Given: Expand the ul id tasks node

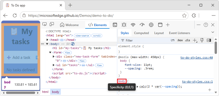Looking at the screenshot, I should (x=54, y=65).
